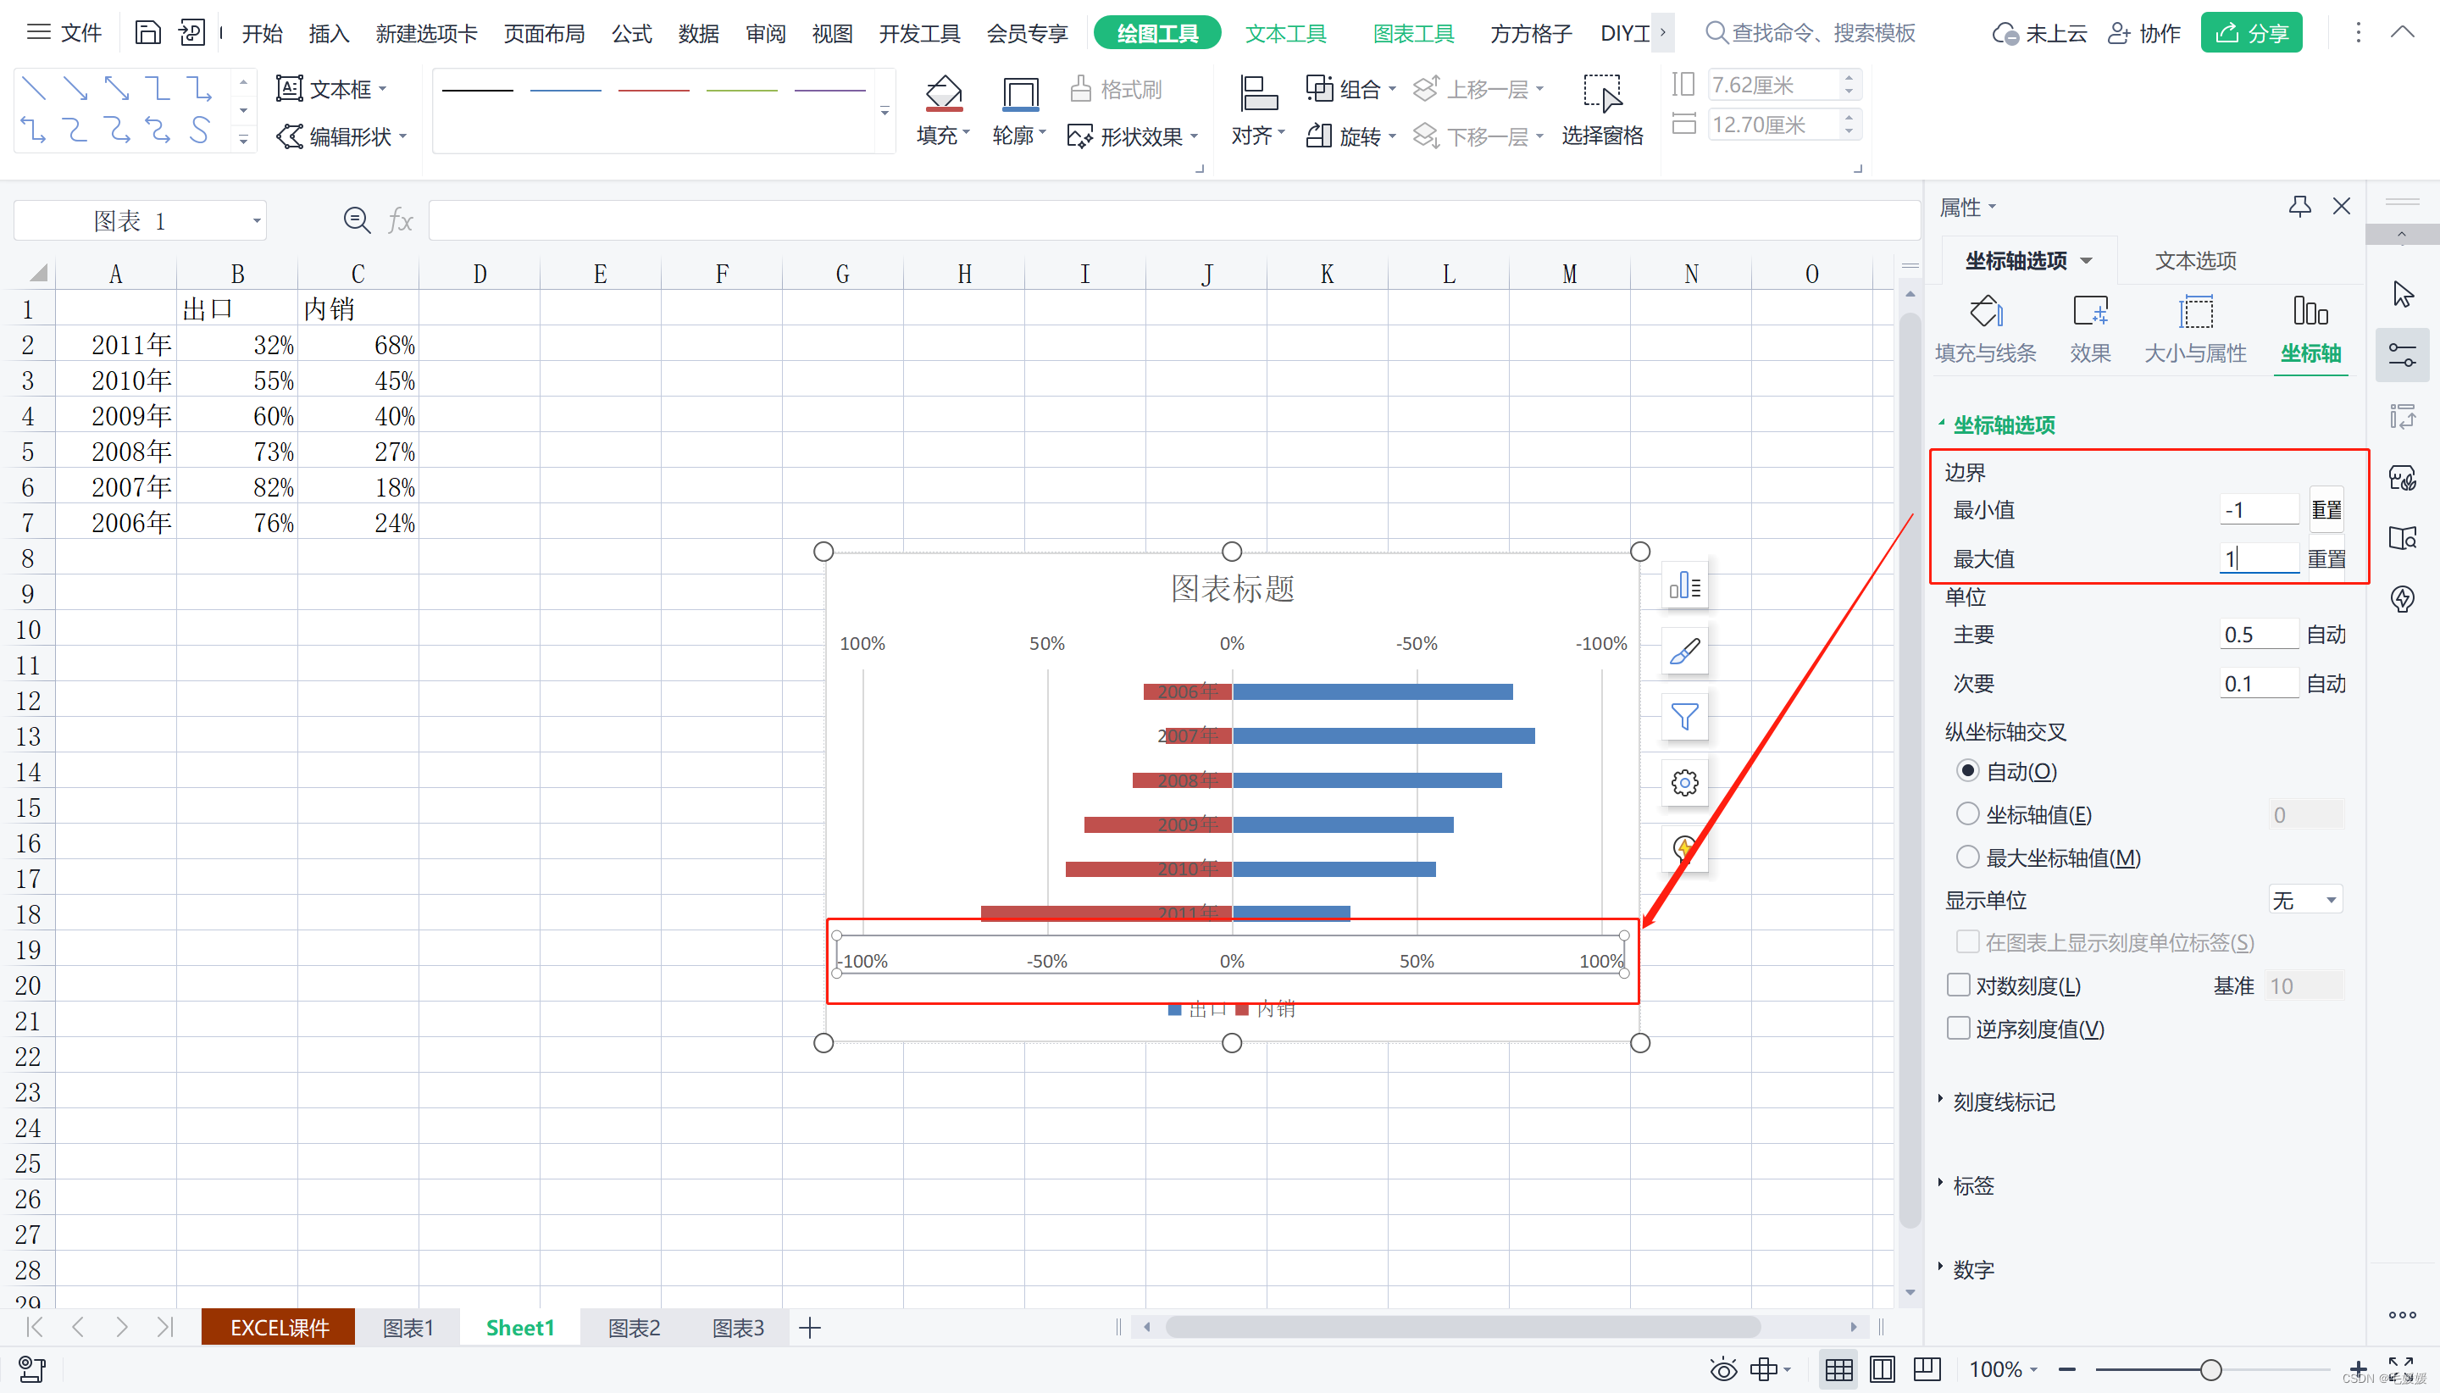
Task: Open the 插入 ribbon tab
Action: point(328,34)
